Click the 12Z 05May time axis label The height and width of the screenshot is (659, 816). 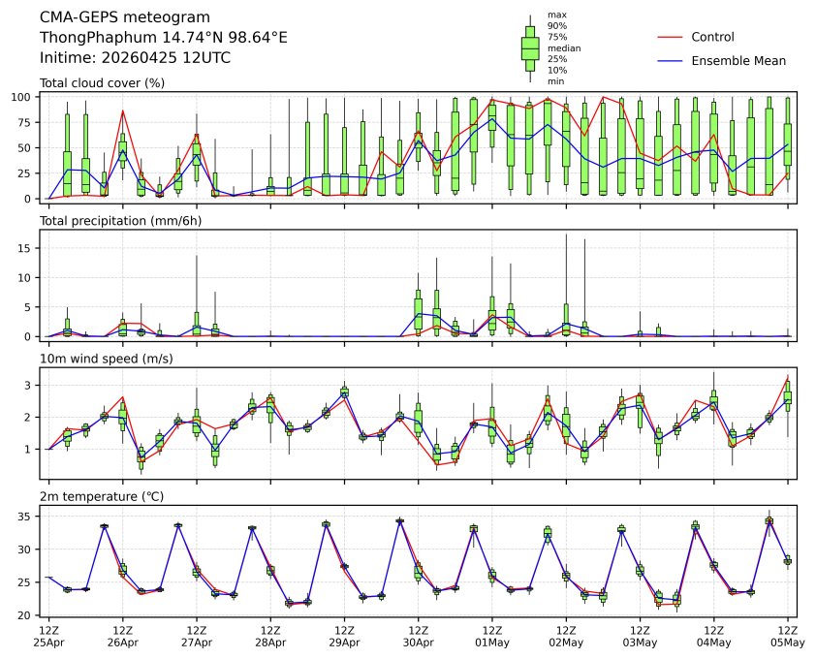tap(787, 635)
